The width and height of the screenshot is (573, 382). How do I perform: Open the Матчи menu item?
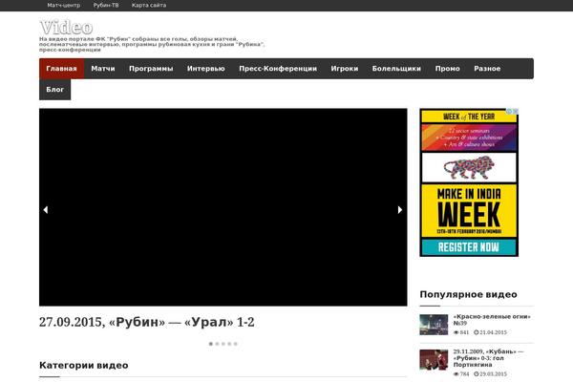pos(103,69)
